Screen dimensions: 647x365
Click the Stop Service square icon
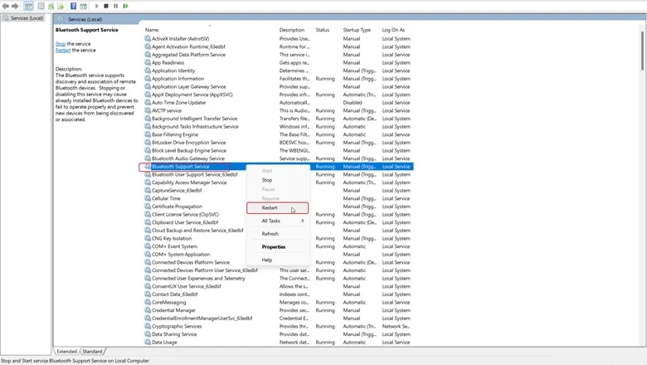pos(106,6)
